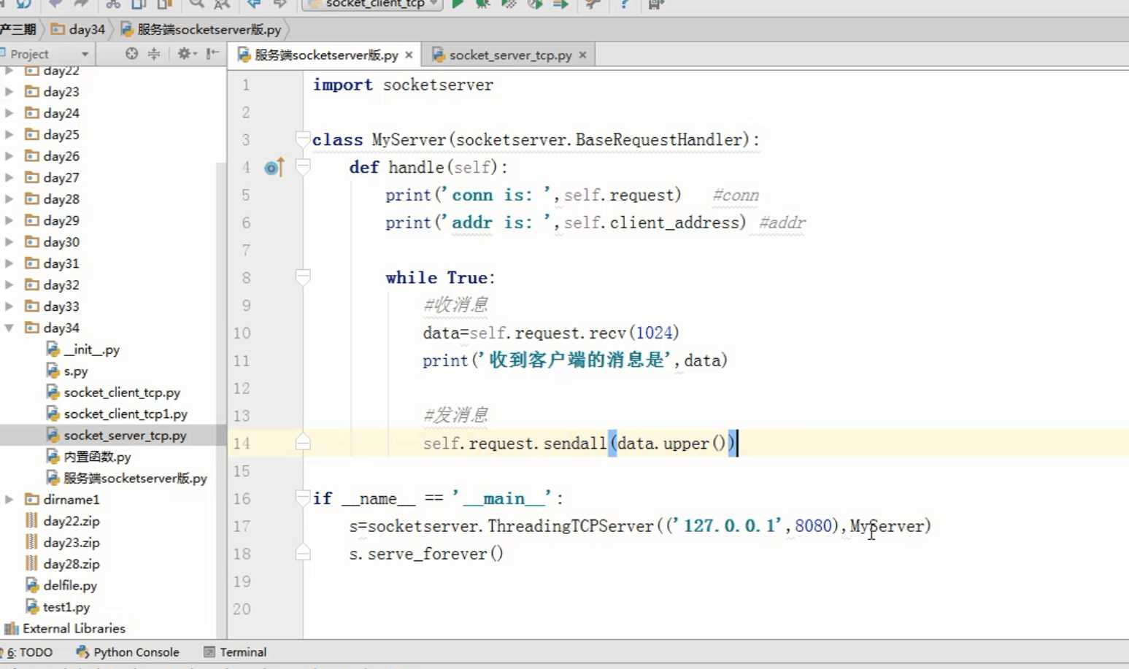This screenshot has width=1129, height=669.
Task: Select socket_client_tcp1.py in the tree
Action: tap(117, 414)
